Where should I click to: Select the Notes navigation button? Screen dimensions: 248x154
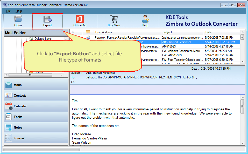(x=36, y=128)
